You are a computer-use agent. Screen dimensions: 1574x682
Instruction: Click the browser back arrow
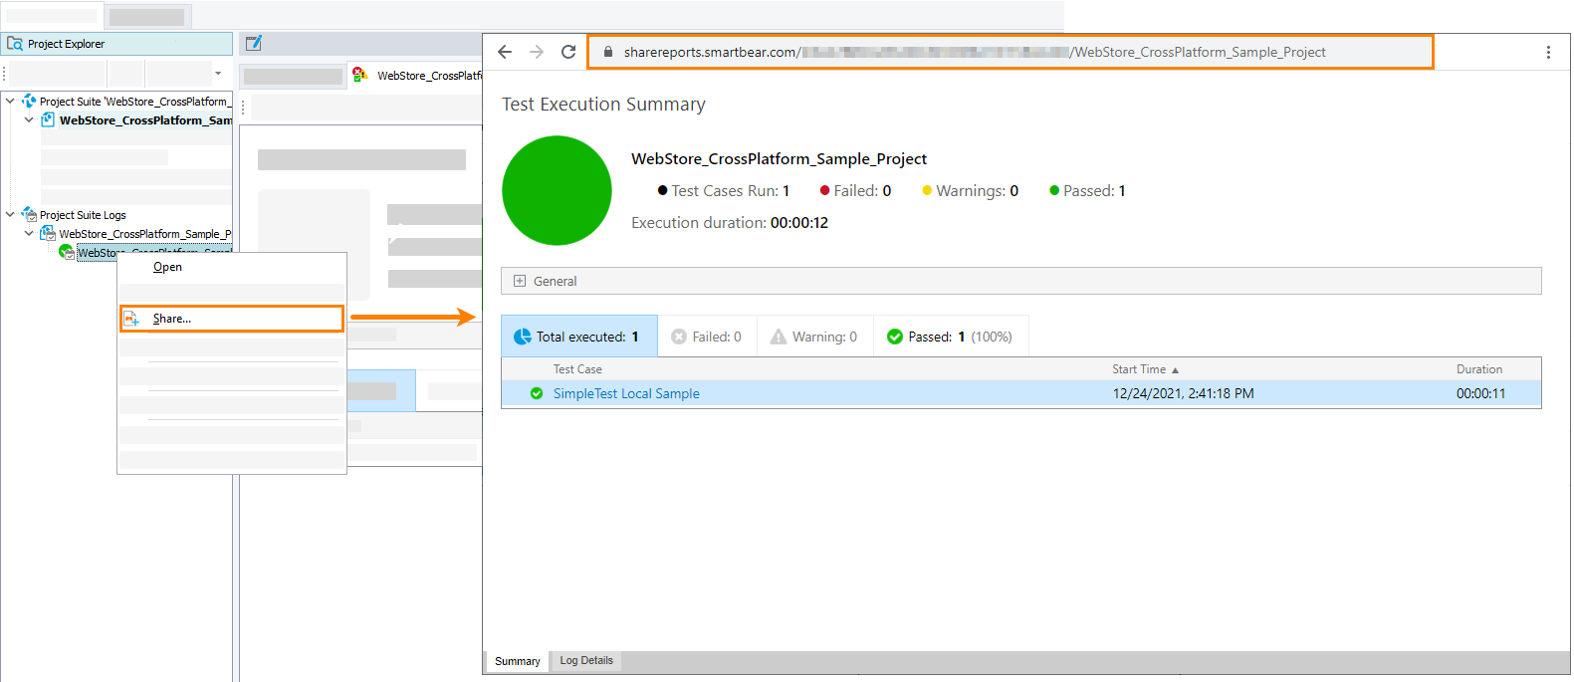click(505, 52)
